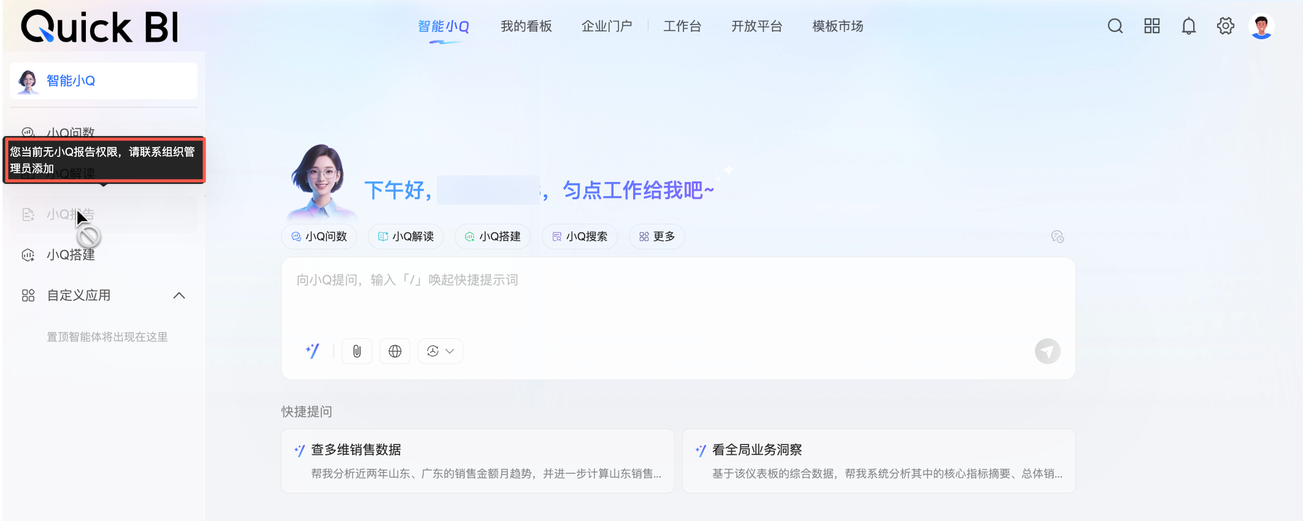
Task: Select 查多维销售数据 quick question card
Action: tap(478, 461)
